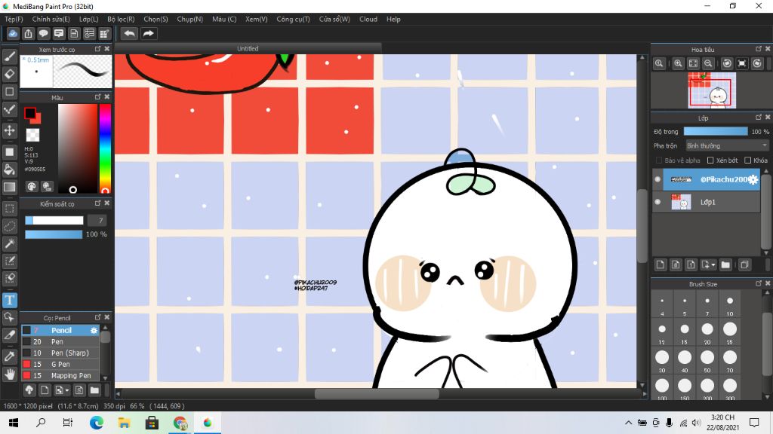This screenshot has height=434, width=773.
Task: Open the Bộ lọc(R) menu
Action: [121, 19]
